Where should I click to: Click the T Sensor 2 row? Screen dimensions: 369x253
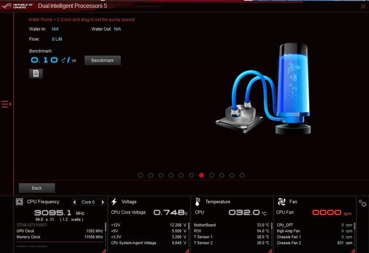(231, 243)
